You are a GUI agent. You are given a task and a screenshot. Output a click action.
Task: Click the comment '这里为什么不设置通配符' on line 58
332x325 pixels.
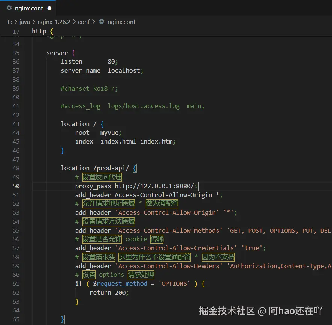click(x=154, y=257)
